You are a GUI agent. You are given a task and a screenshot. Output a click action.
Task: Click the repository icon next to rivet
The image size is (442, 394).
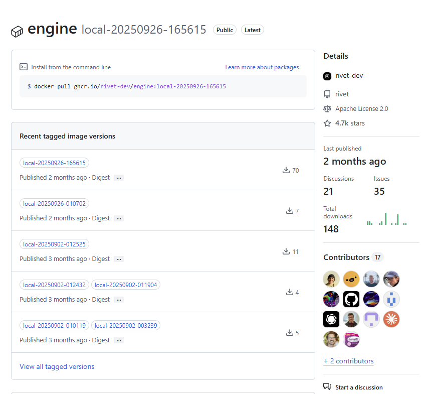[327, 94]
